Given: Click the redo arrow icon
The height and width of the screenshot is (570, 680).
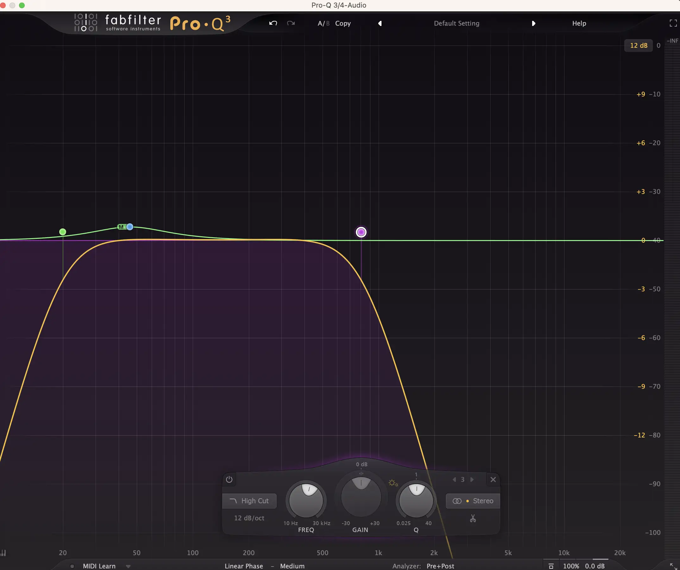Looking at the screenshot, I should 291,23.
